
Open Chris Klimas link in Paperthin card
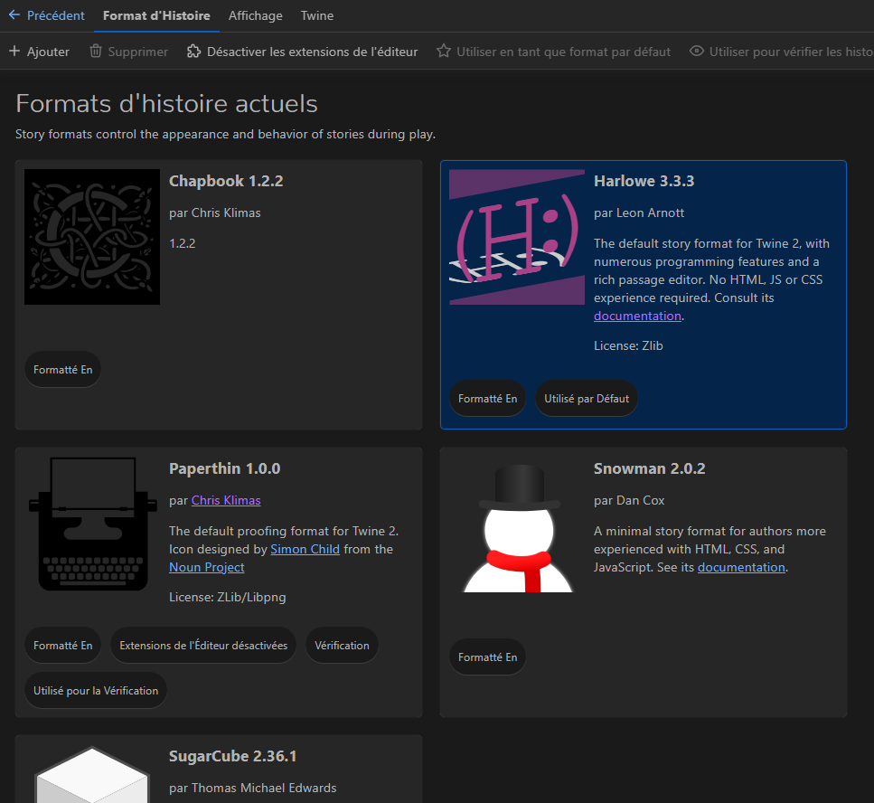point(226,500)
